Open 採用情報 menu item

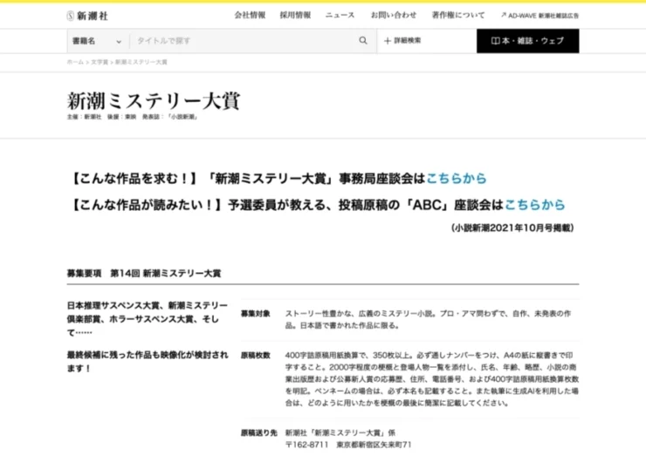(295, 15)
